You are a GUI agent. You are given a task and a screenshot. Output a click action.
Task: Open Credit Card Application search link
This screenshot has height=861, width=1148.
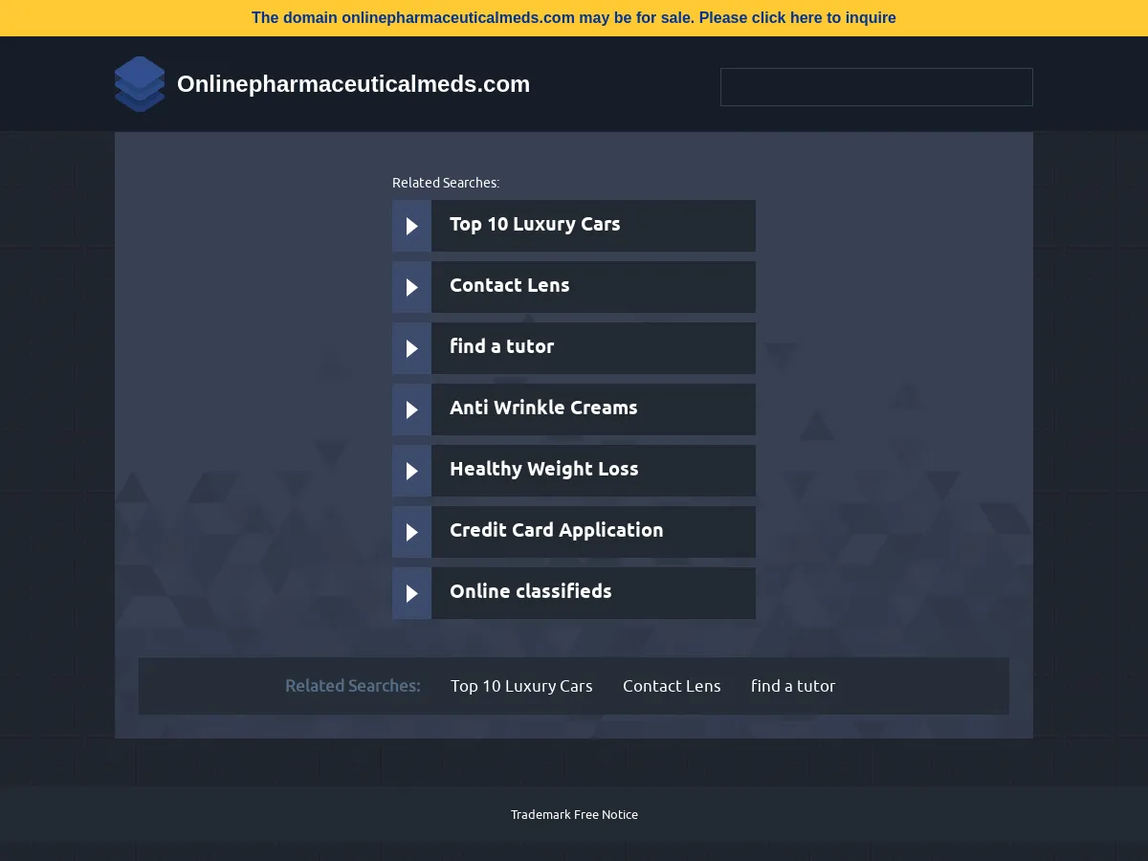(556, 531)
